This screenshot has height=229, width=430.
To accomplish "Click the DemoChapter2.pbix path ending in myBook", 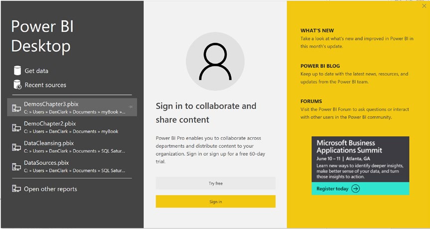I will coord(71,131).
